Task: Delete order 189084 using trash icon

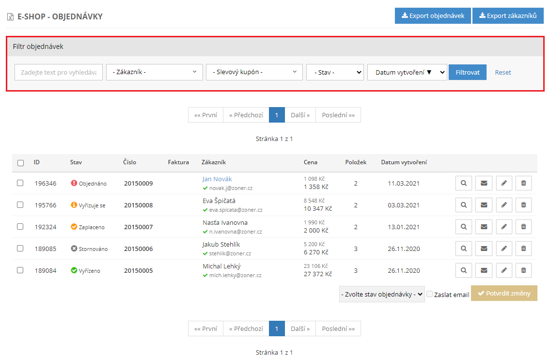Action: click(x=523, y=270)
